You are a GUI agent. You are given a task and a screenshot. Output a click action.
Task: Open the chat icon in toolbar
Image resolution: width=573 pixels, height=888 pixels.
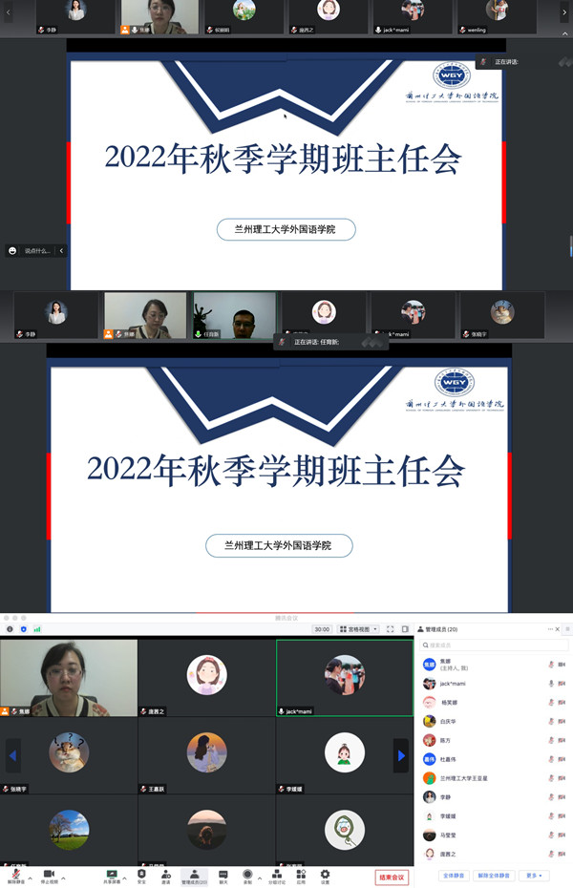(x=223, y=874)
